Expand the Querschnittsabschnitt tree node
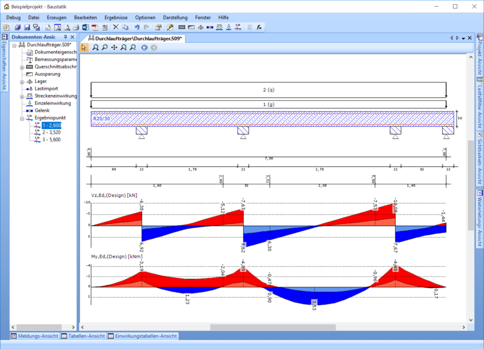 [x=22, y=68]
